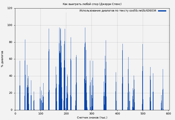Viewport: 175px width, 120px height.
Task: Click the 120 tick on y-axis
Action: coord(10,8)
